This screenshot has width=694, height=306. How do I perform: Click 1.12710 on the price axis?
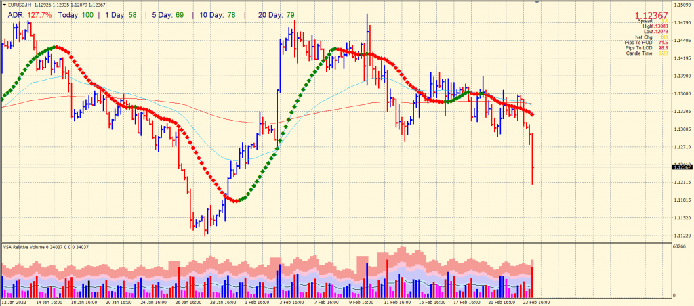point(682,147)
